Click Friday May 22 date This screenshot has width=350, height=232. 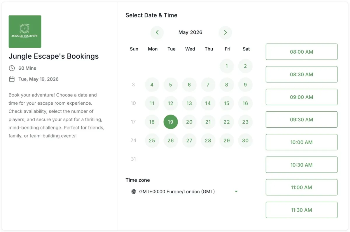227,122
